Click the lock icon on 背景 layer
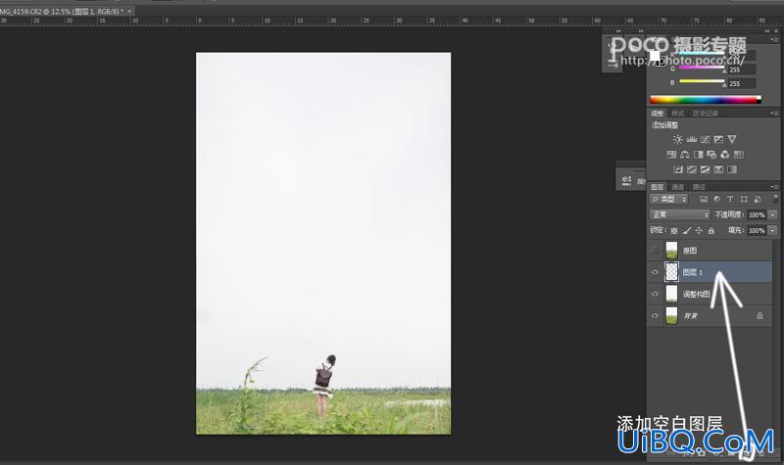 760,315
